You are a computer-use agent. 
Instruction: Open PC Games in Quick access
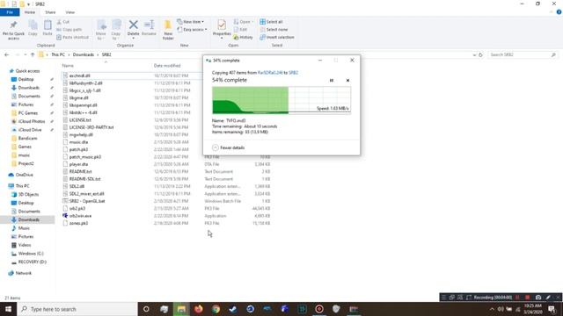click(x=27, y=113)
